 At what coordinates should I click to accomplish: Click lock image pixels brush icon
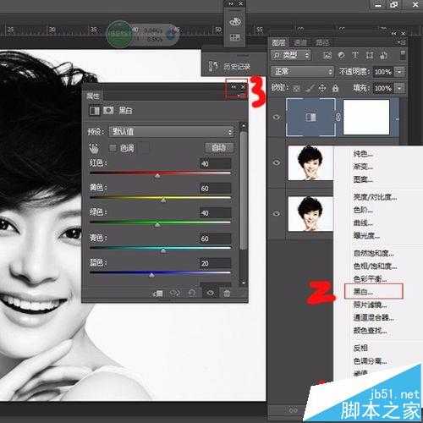click(x=310, y=89)
